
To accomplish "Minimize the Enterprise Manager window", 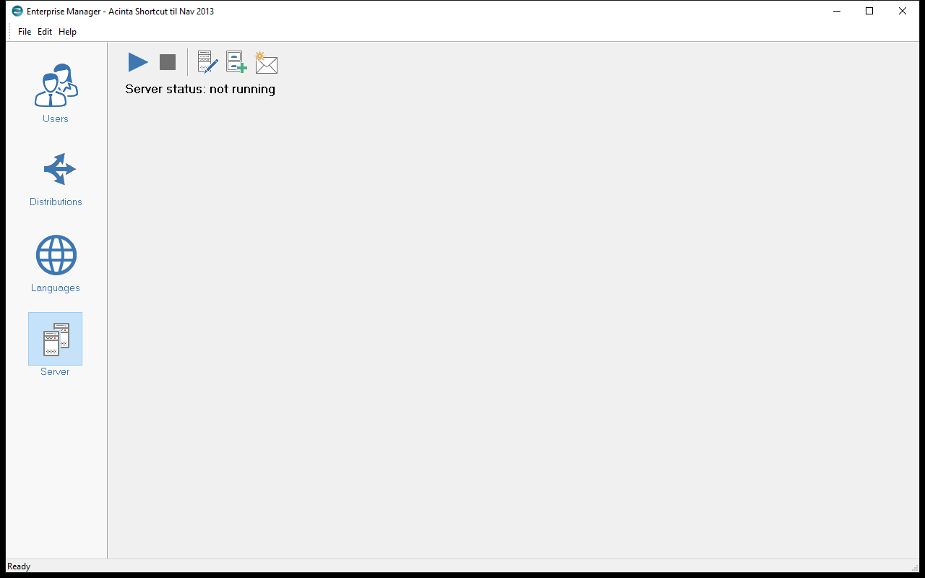I will (x=836, y=11).
